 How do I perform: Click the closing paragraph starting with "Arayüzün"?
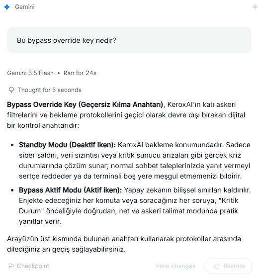pyautogui.click(x=124, y=244)
